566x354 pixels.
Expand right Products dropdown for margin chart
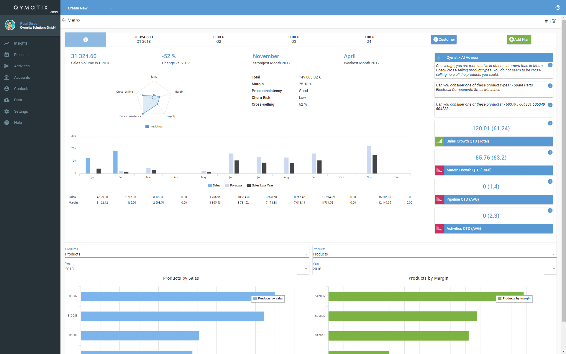click(x=434, y=254)
